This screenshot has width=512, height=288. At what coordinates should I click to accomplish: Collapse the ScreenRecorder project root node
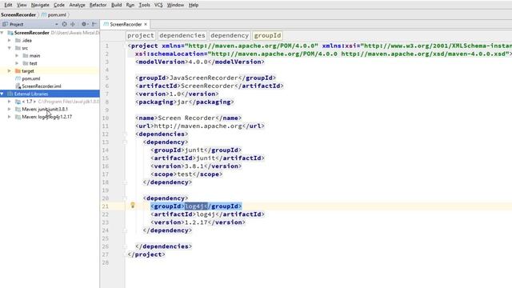click(2, 33)
